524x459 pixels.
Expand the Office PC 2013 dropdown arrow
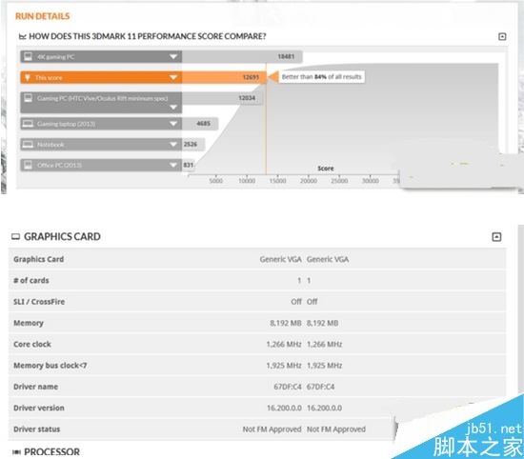(x=173, y=165)
